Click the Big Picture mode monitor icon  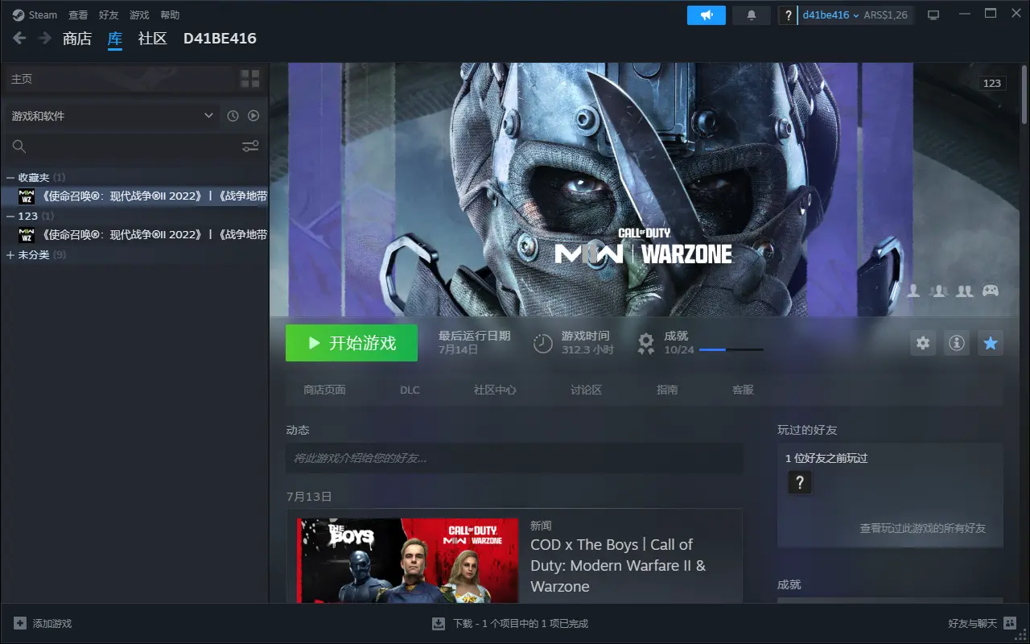tap(933, 15)
